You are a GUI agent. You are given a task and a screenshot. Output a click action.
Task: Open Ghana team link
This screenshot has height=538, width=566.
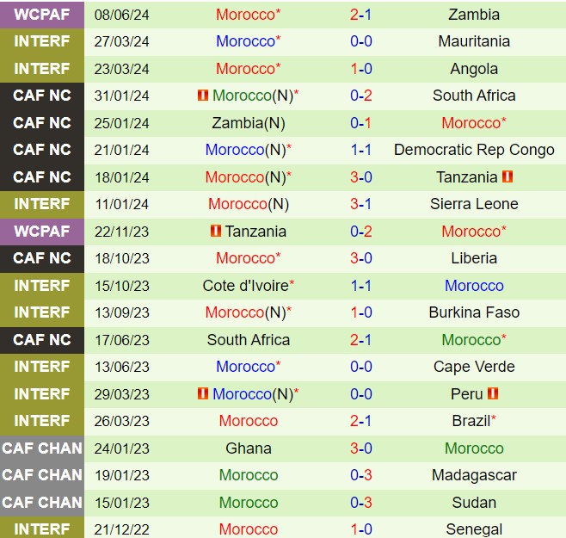(249, 448)
